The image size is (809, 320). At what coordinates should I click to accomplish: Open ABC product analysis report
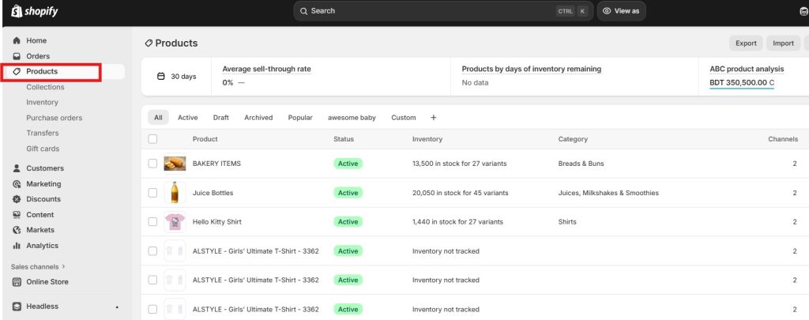(747, 70)
